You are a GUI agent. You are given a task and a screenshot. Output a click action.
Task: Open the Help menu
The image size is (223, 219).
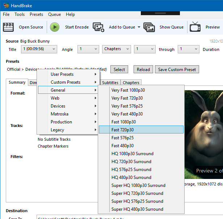[x=70, y=14]
